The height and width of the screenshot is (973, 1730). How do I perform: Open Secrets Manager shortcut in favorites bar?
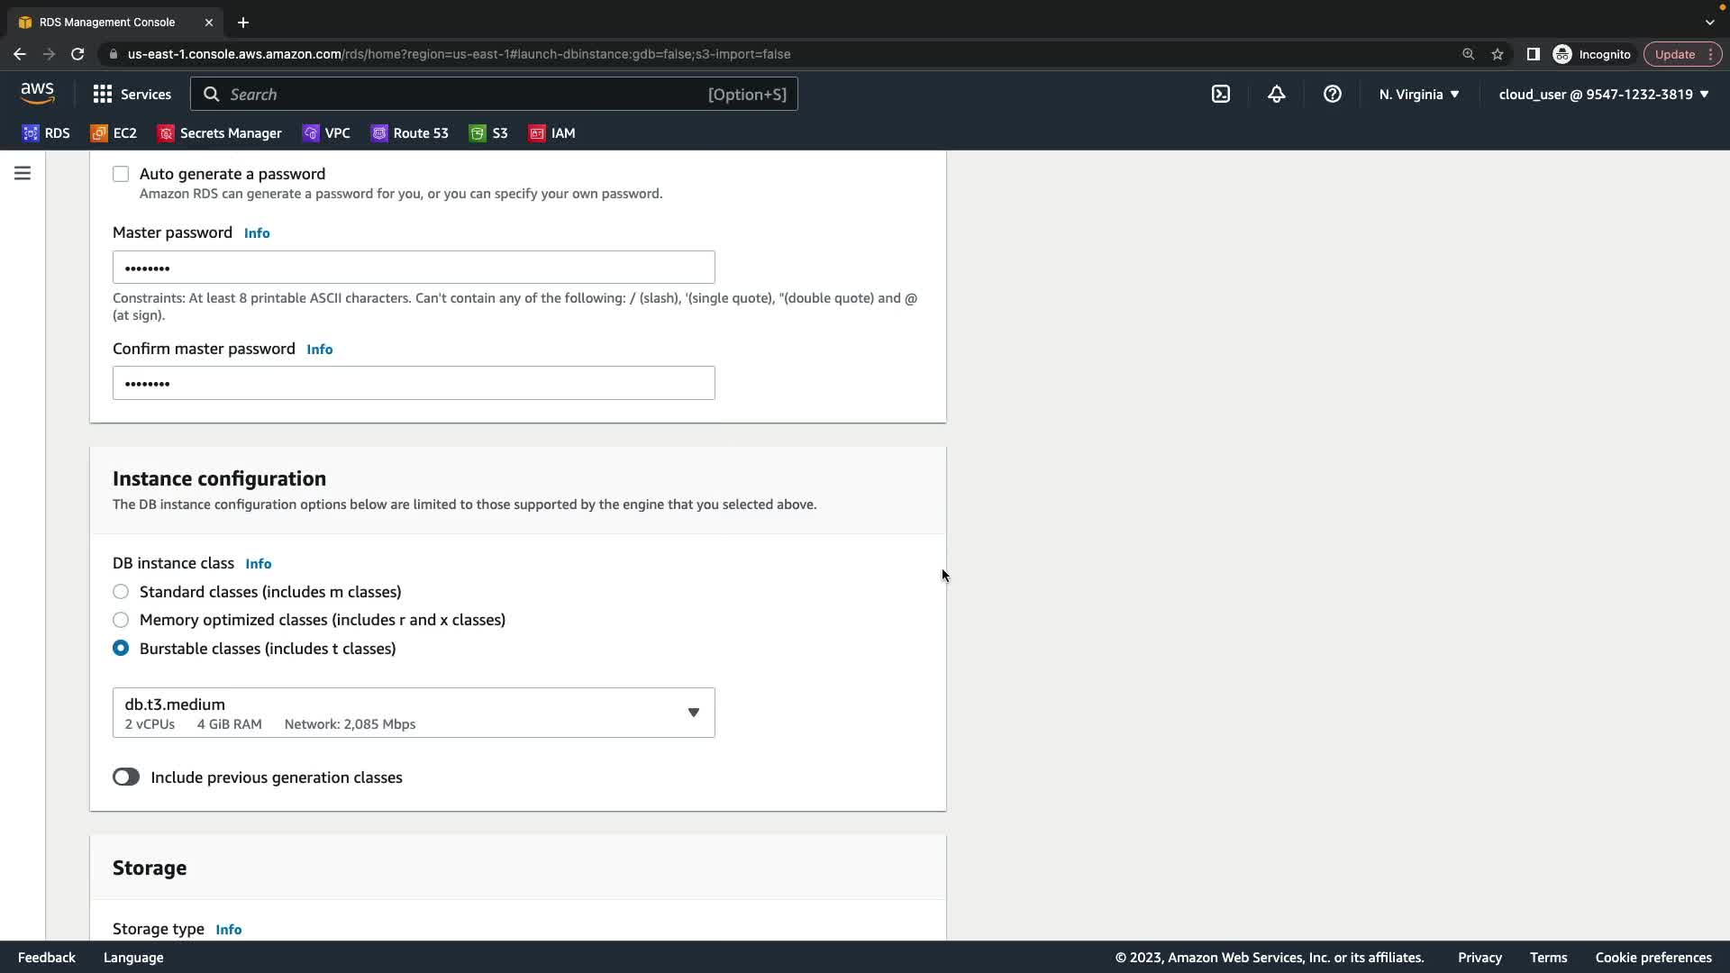coord(220,133)
